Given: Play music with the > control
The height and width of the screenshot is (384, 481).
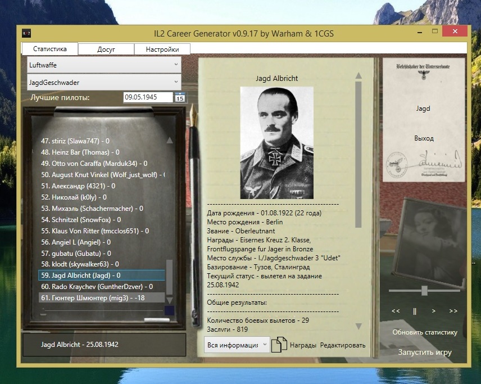Looking at the screenshot, I should [x=433, y=311].
